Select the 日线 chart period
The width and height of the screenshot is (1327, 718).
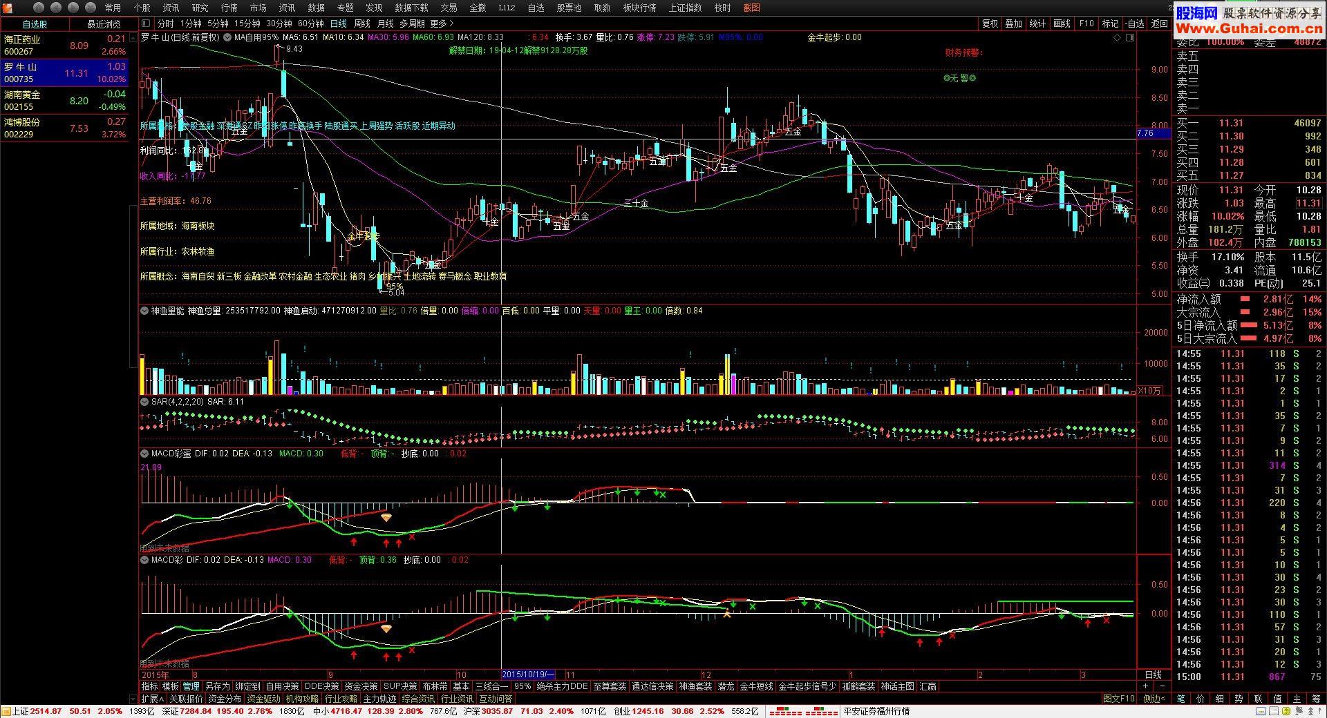[x=338, y=23]
